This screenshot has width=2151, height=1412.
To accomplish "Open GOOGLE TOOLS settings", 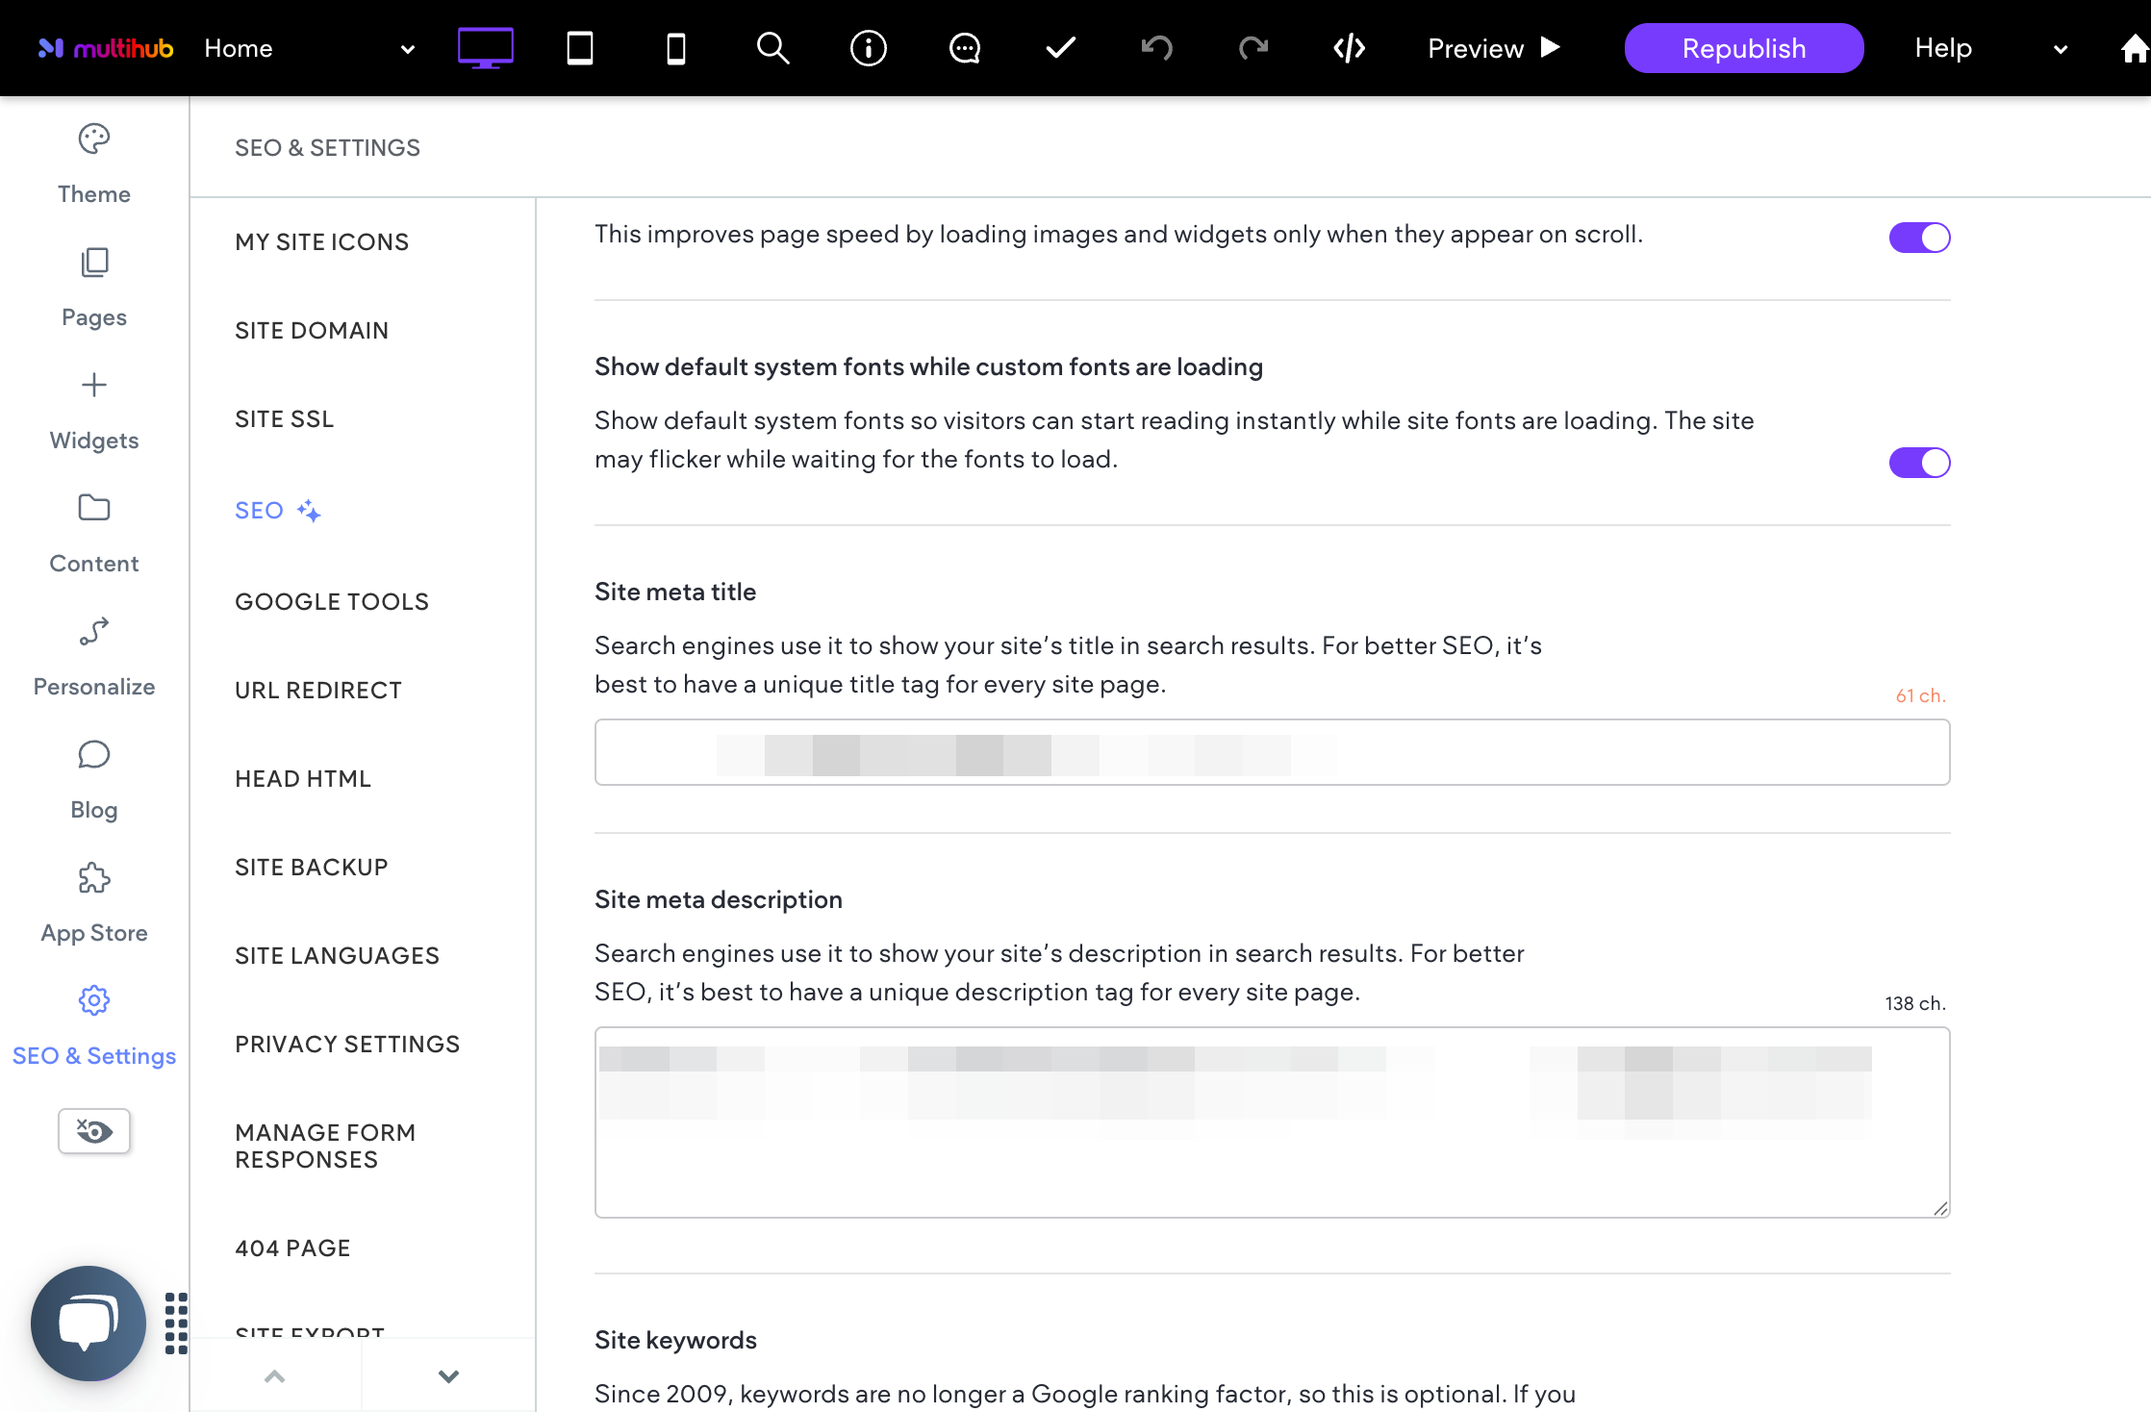I will tap(332, 602).
